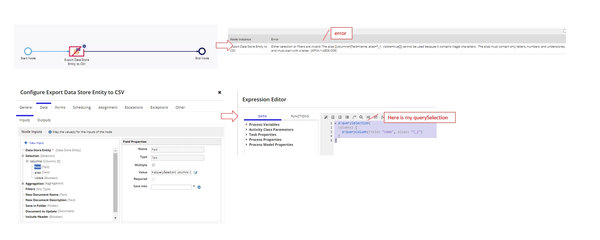Click the Save into input field
600x240 pixels.
pos(171,187)
